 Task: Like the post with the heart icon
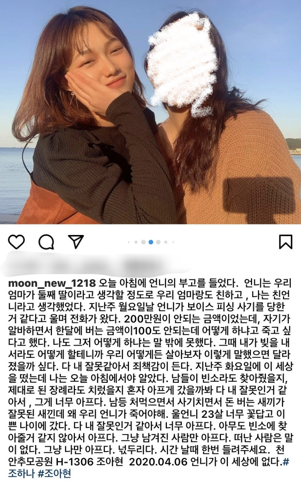(16, 242)
